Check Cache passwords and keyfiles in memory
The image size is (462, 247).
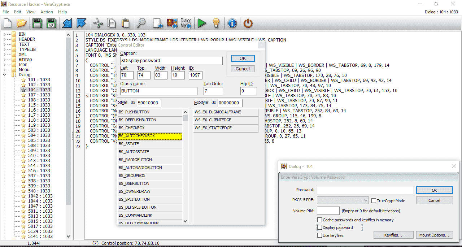point(319,220)
